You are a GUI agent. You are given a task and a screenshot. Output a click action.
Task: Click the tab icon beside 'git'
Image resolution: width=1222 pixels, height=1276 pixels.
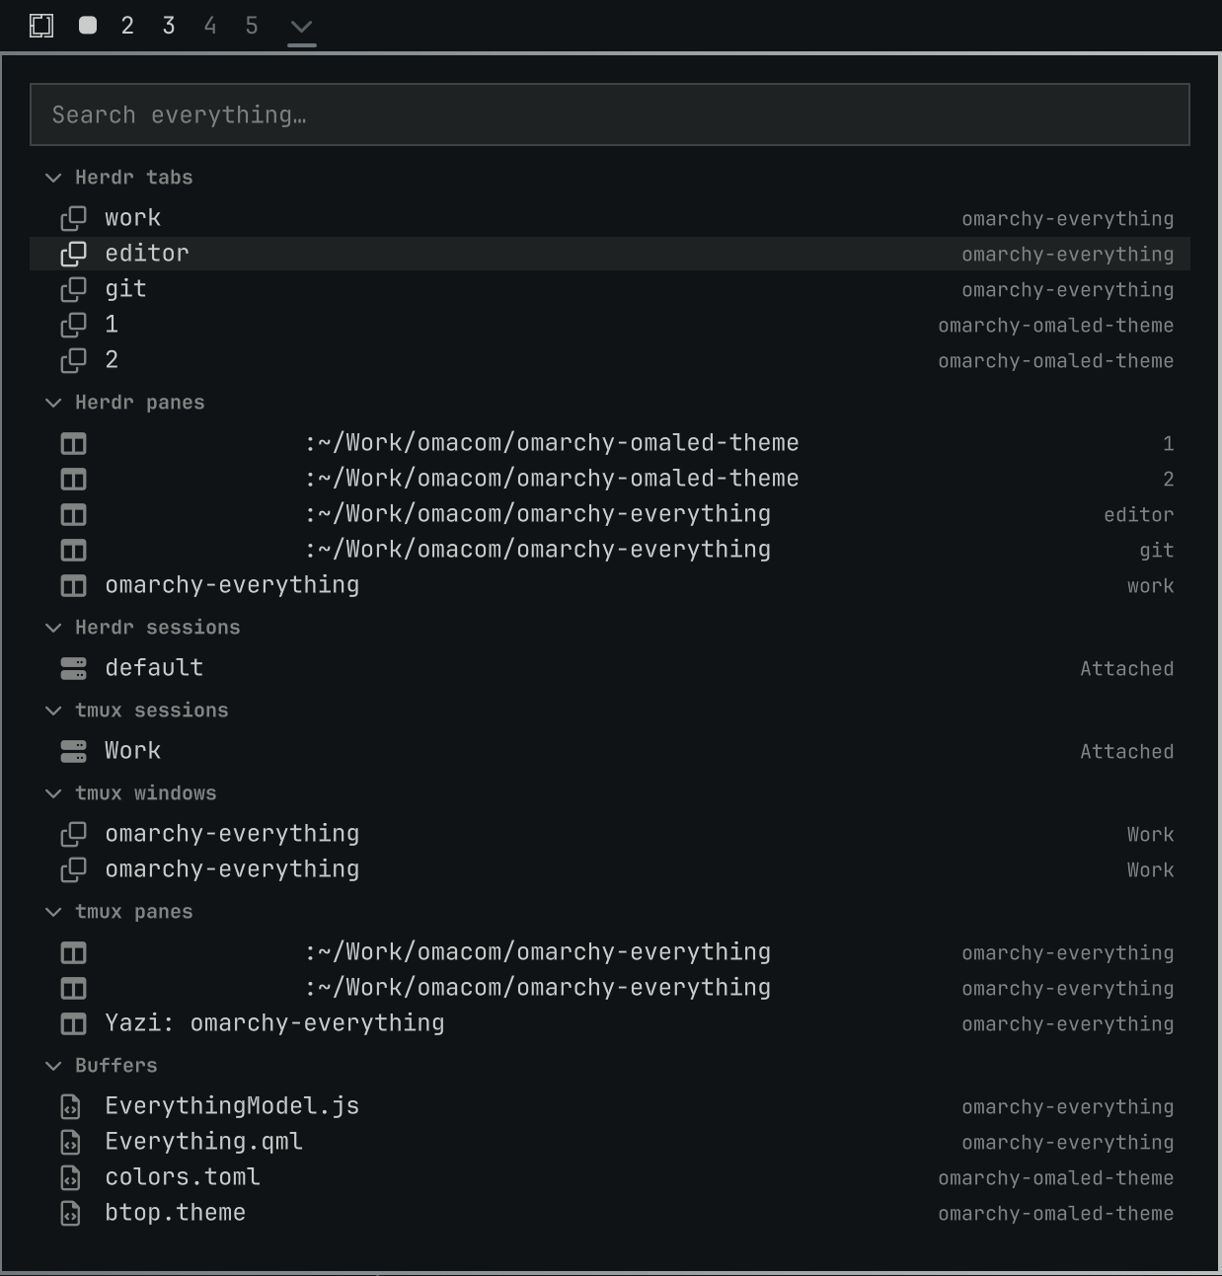(74, 289)
